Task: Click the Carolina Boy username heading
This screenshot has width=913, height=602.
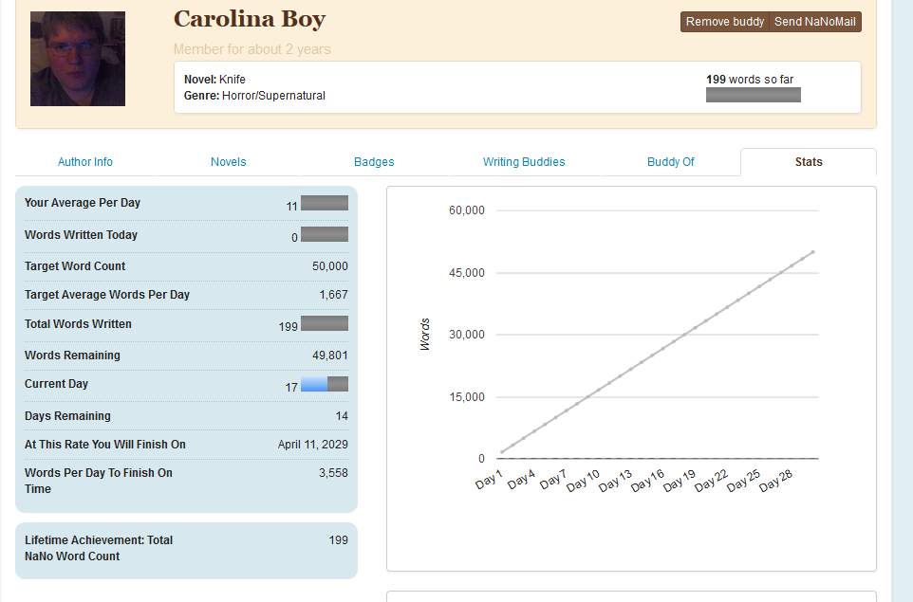Action: pos(250,19)
